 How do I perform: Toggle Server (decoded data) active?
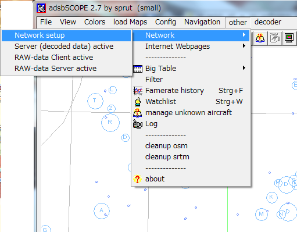(66, 47)
